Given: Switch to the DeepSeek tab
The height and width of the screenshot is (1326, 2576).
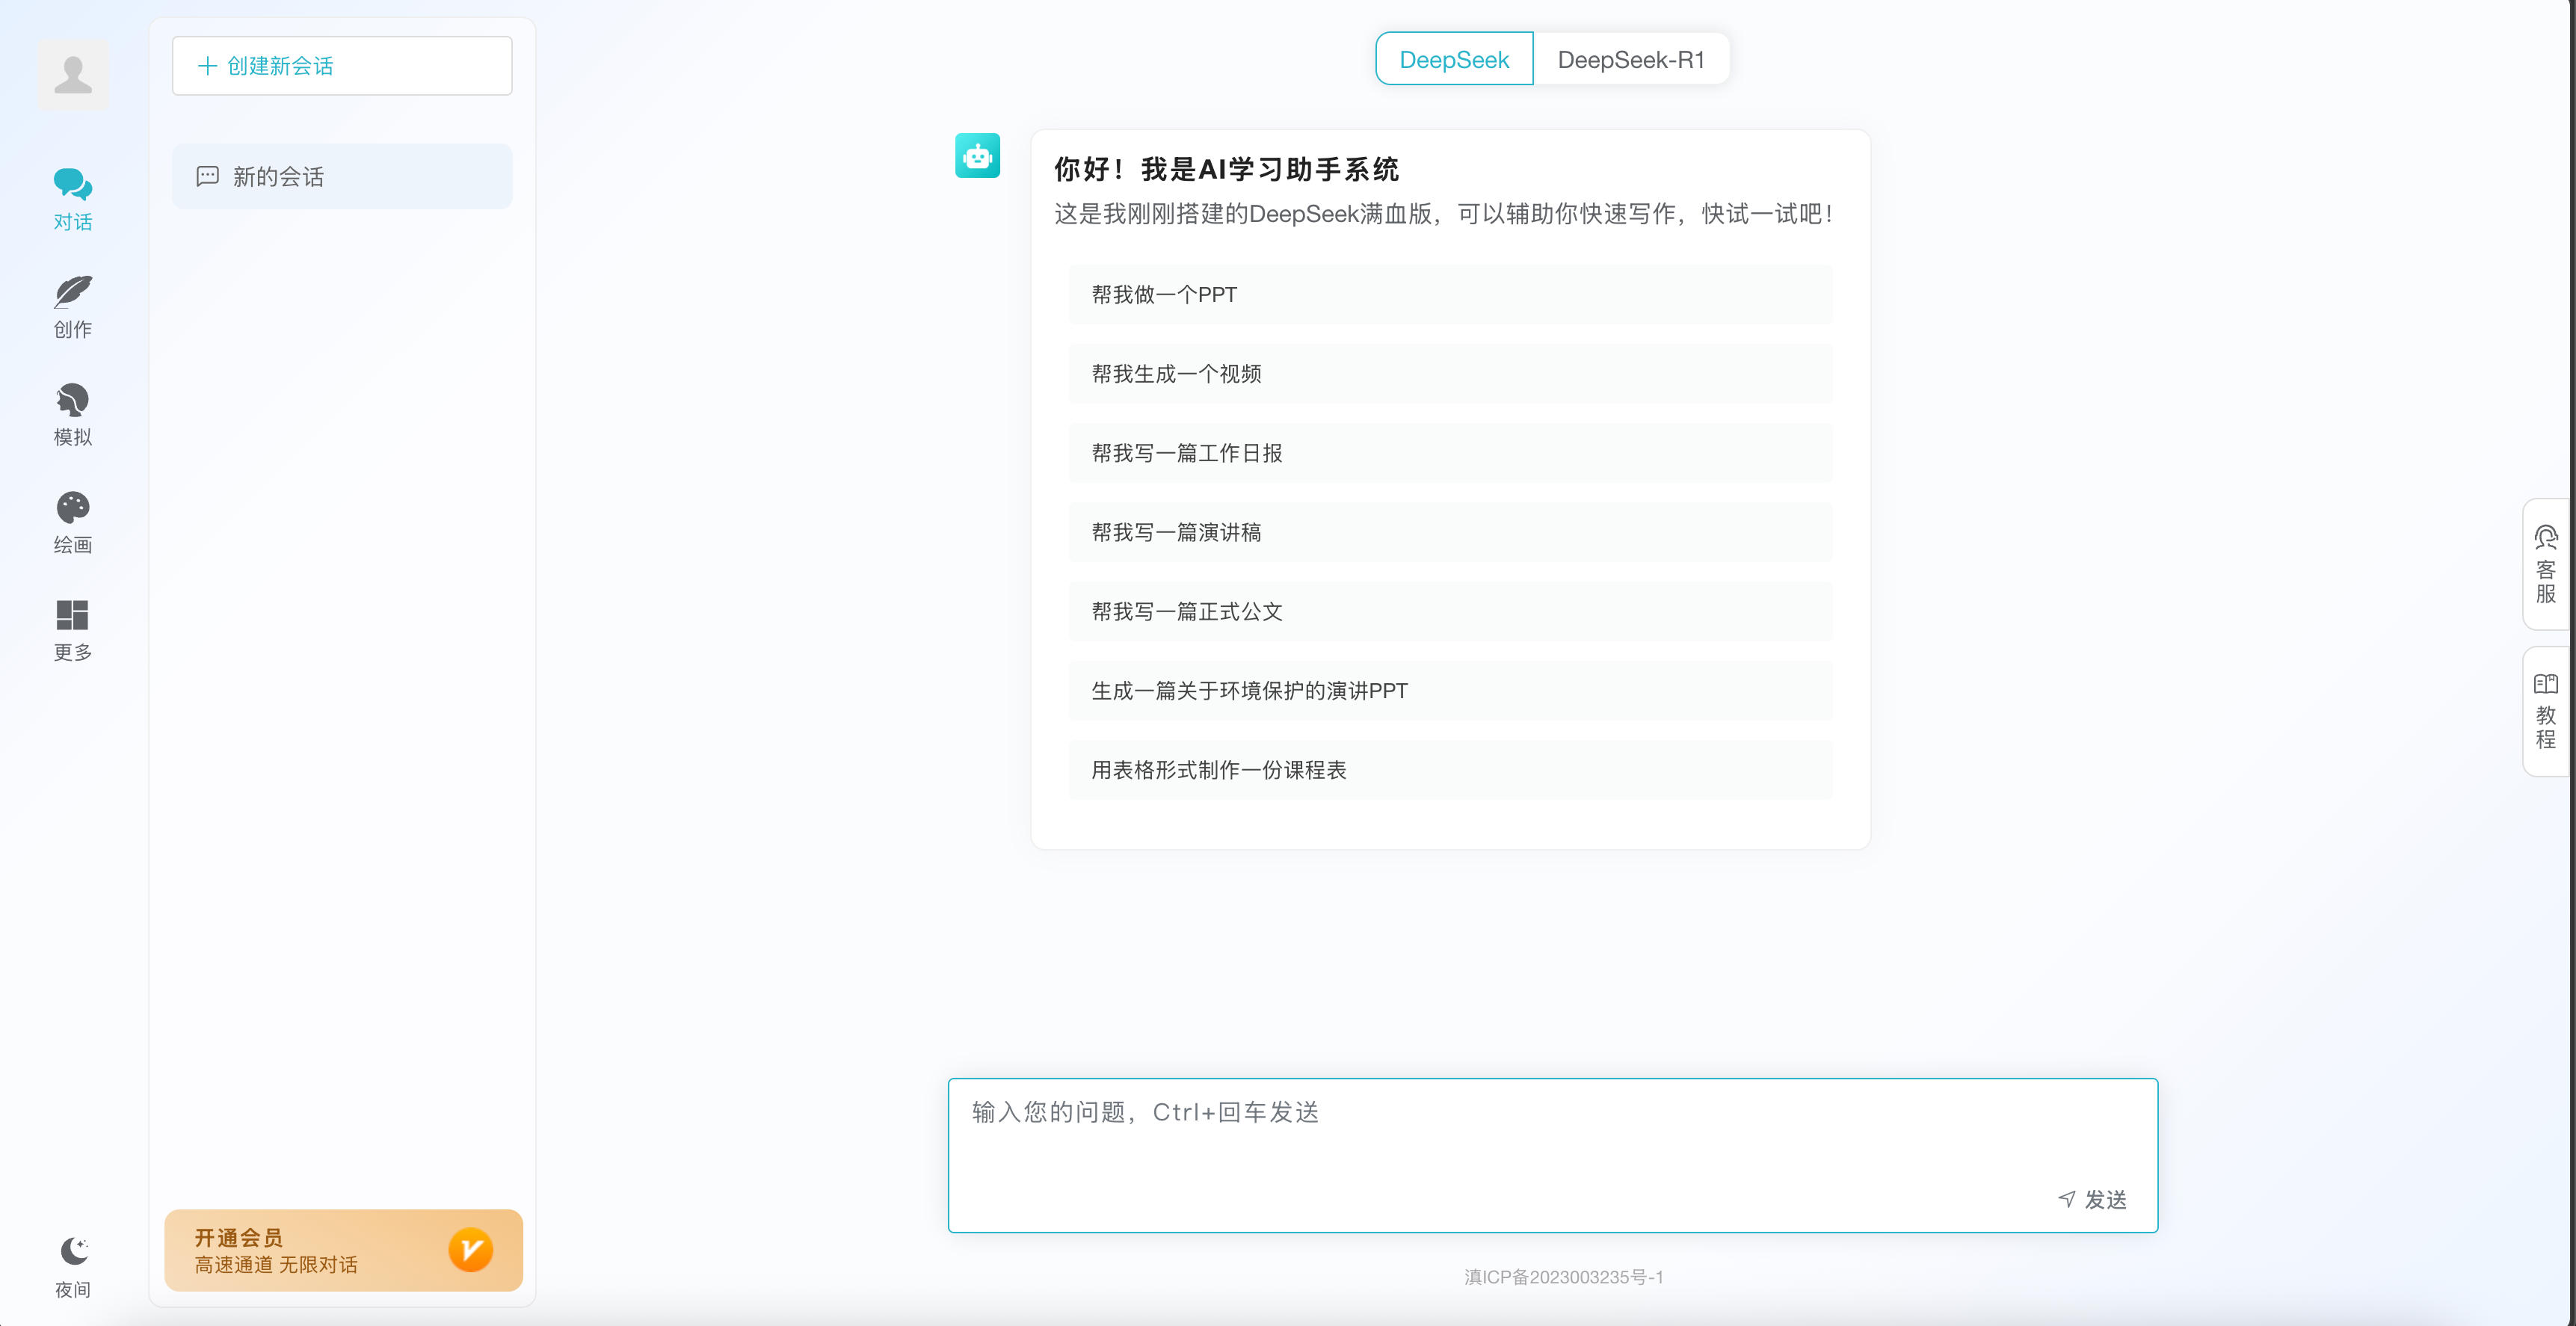Looking at the screenshot, I should click(1454, 59).
